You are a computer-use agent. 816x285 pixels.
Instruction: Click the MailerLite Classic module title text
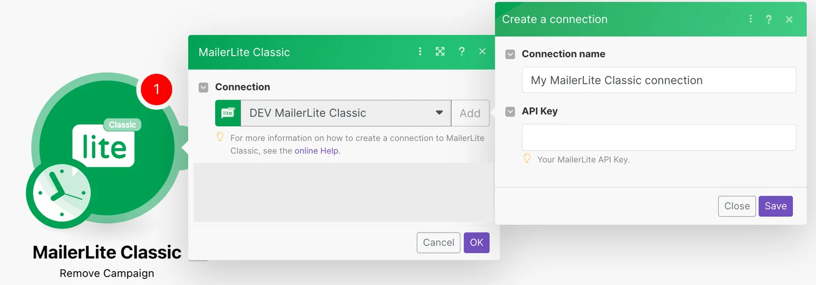(x=107, y=252)
